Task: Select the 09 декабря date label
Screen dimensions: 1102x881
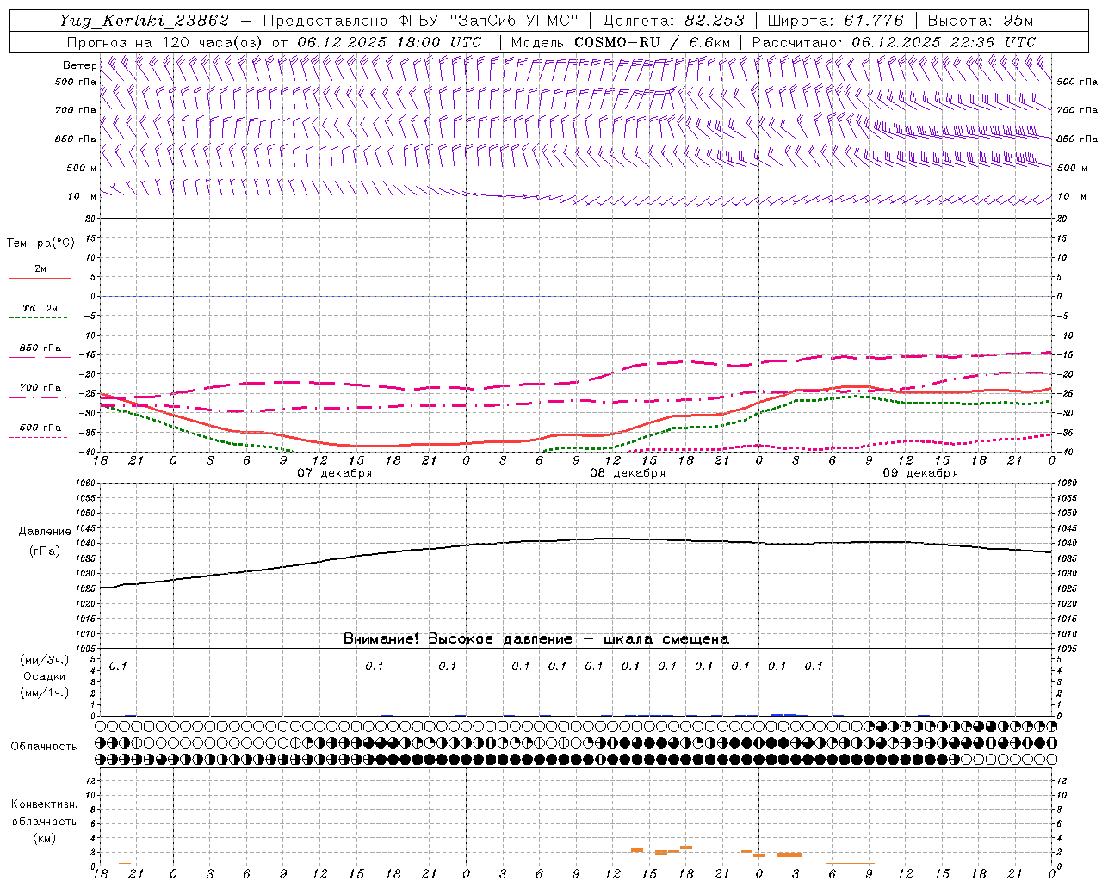Action: pyautogui.click(x=920, y=473)
